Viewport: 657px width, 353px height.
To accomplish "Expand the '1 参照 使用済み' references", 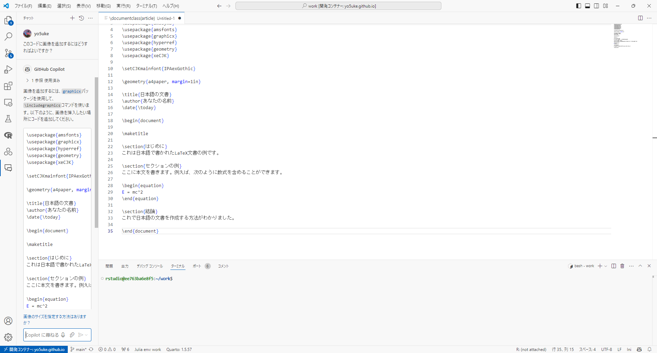I will [x=27, y=81].
